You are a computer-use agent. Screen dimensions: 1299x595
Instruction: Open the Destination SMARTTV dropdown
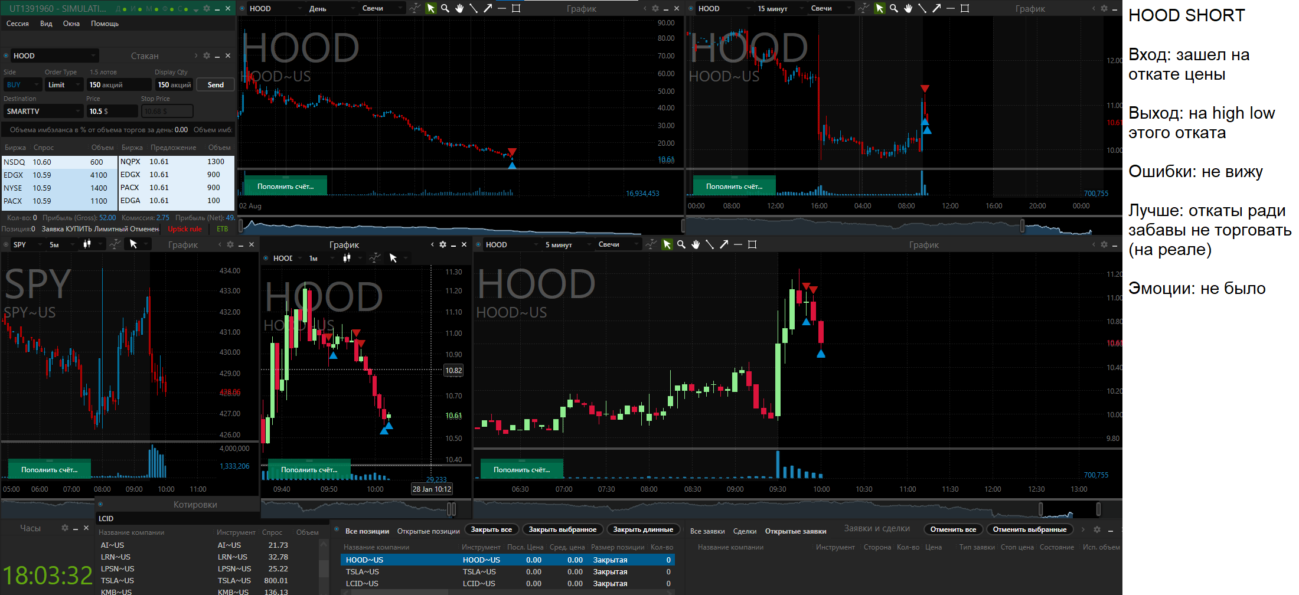click(43, 111)
